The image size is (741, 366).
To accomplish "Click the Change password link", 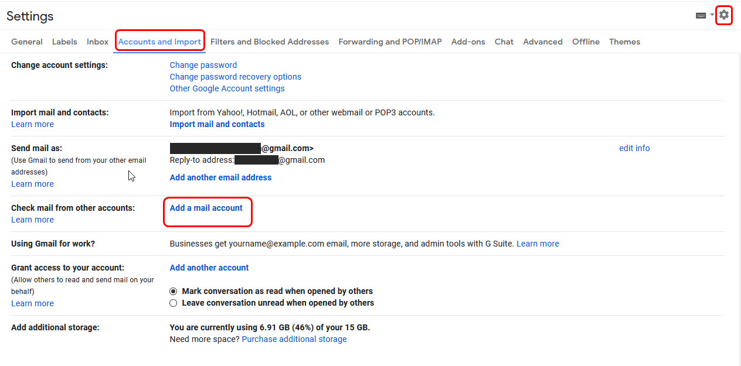I will tap(203, 65).
